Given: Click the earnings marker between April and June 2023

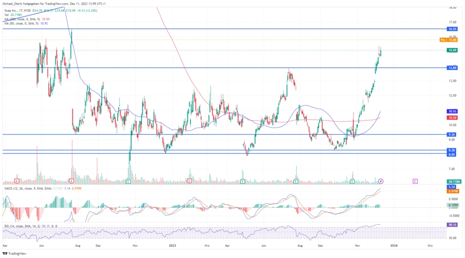Looking at the screenshot, I should point(243,181).
